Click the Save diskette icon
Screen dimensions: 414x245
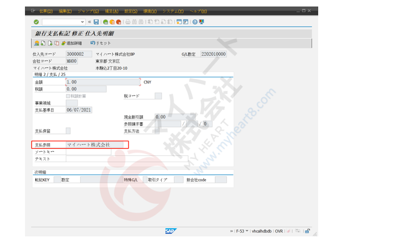tap(96, 22)
